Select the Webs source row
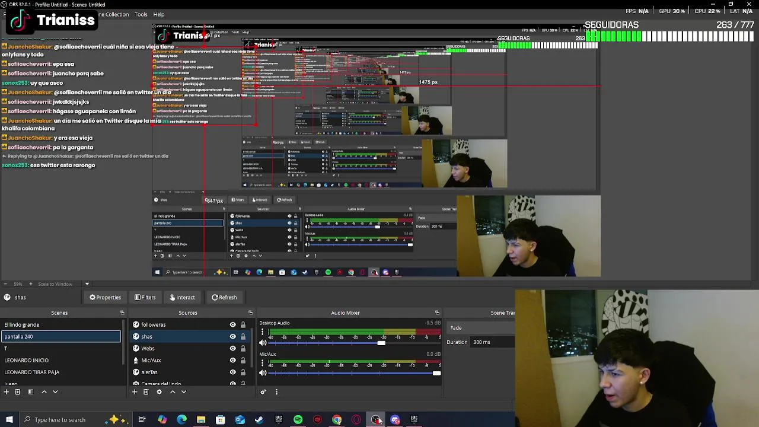 (189, 348)
